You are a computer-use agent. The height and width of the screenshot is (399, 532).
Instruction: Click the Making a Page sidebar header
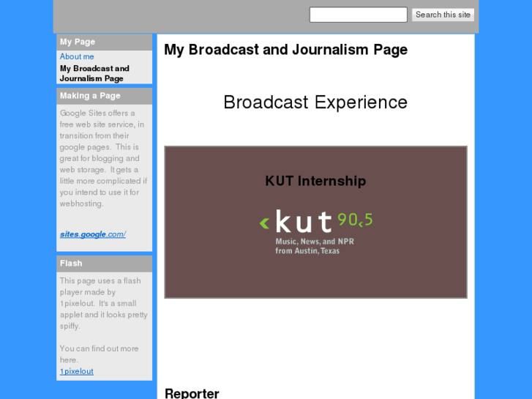[104, 96]
